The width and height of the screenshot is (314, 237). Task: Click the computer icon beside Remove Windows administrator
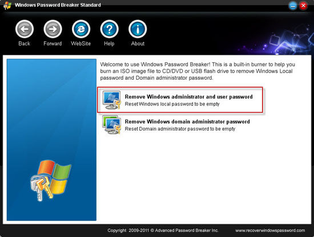111,100
